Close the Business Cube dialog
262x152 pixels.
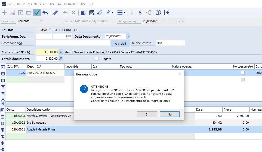click(180, 74)
